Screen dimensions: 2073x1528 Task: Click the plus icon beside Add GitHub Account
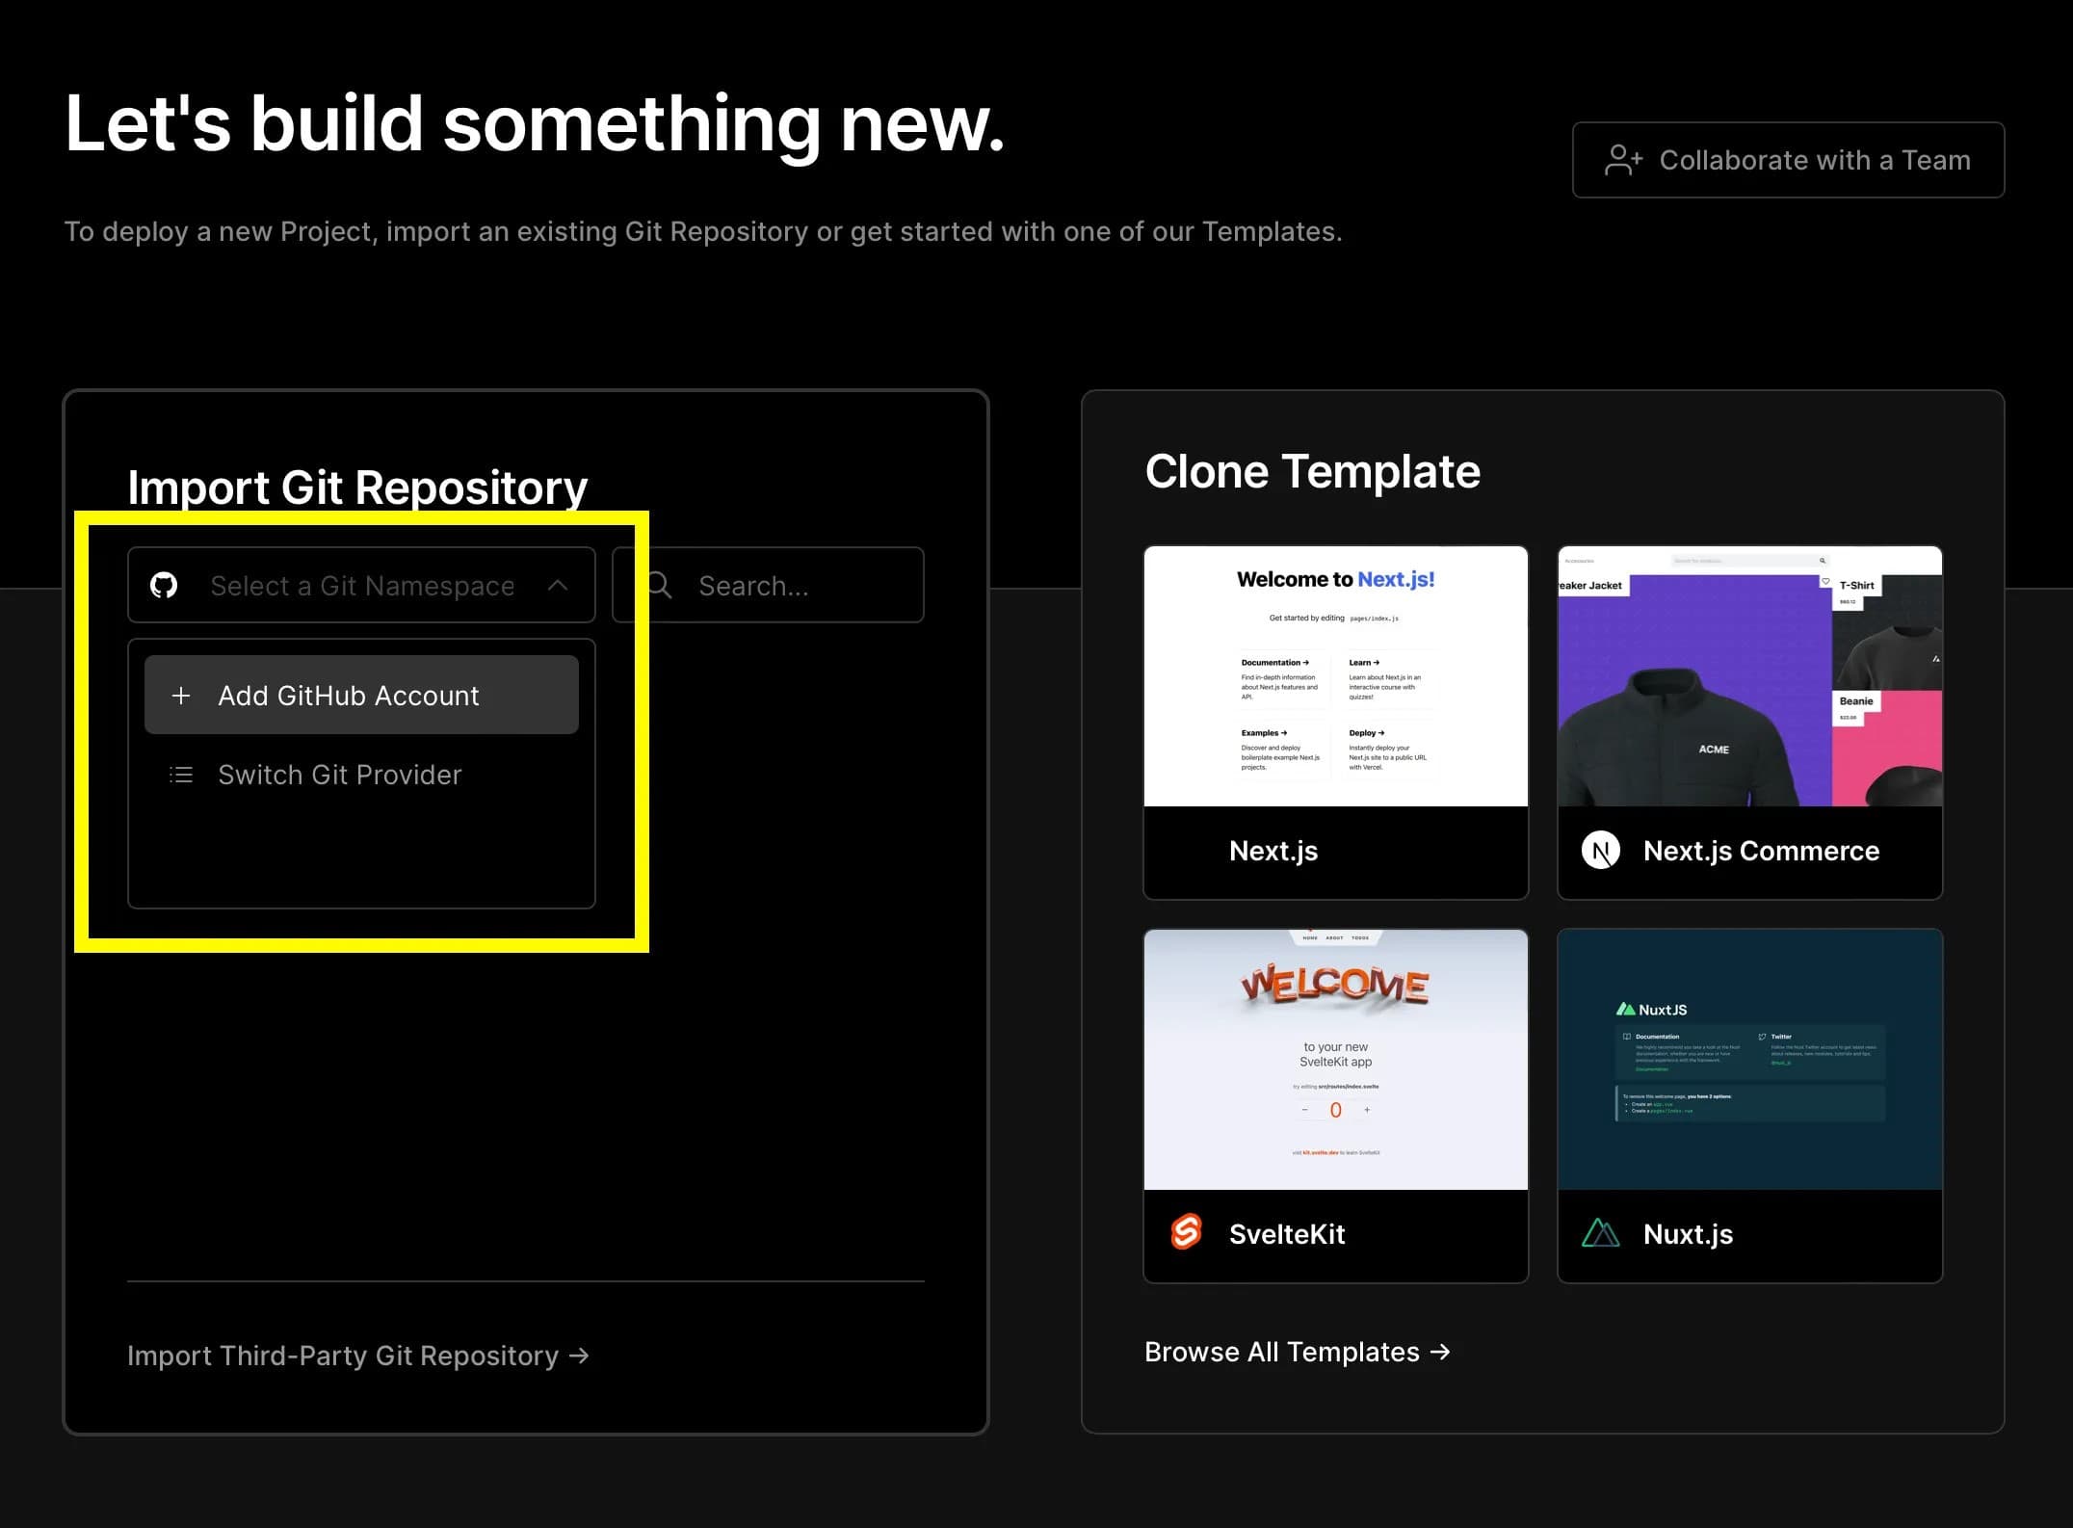(181, 696)
